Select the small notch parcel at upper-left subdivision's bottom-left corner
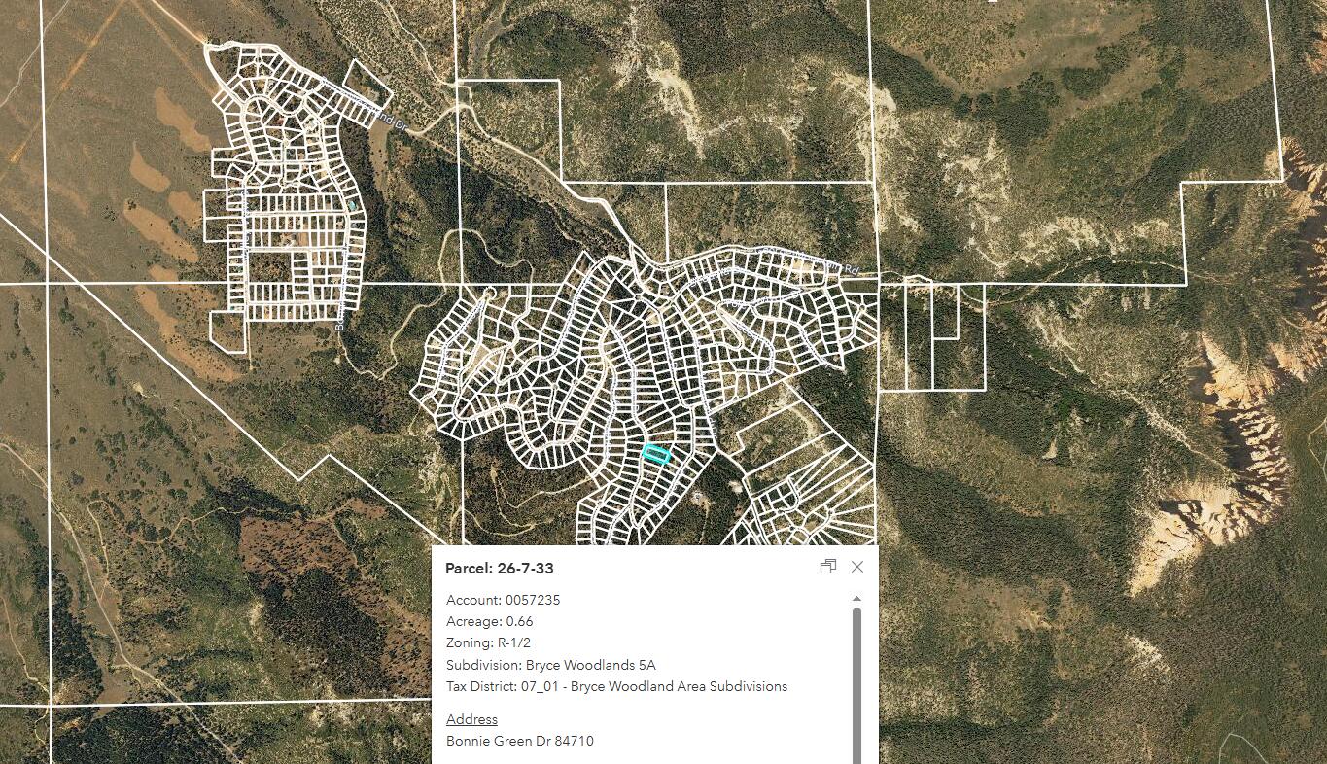1327x764 pixels. coord(227,332)
